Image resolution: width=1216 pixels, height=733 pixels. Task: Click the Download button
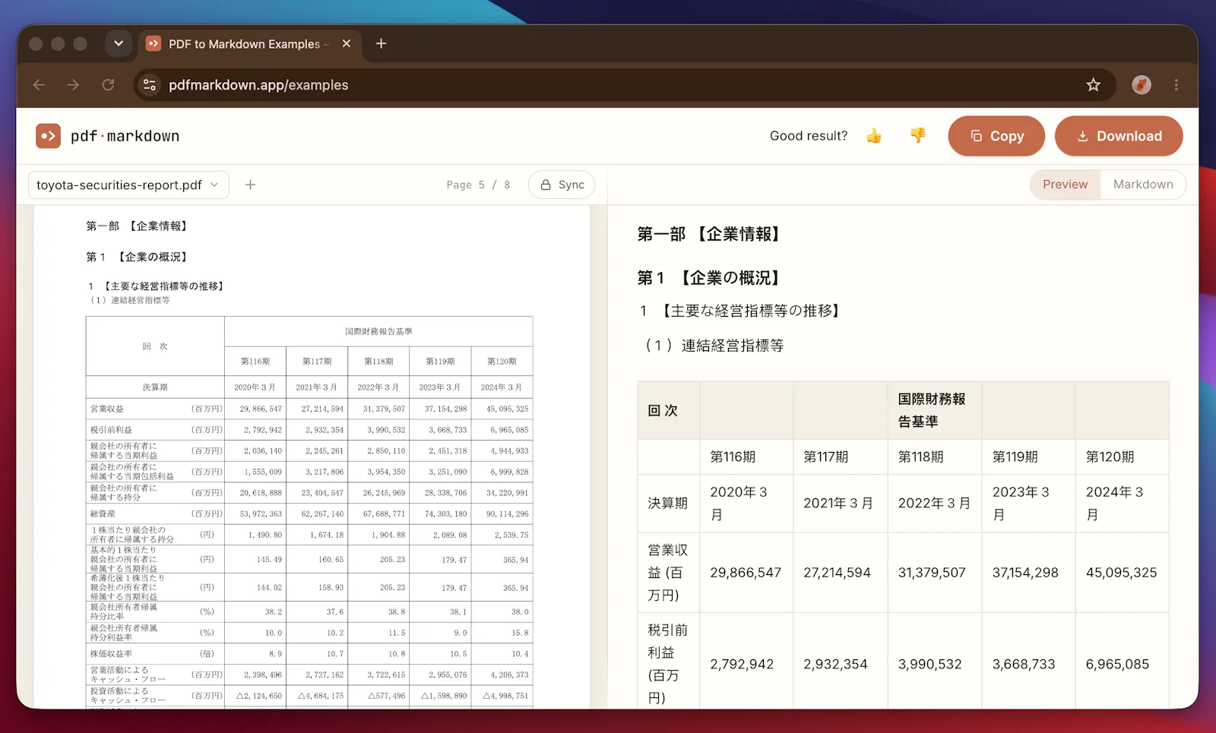(1119, 136)
